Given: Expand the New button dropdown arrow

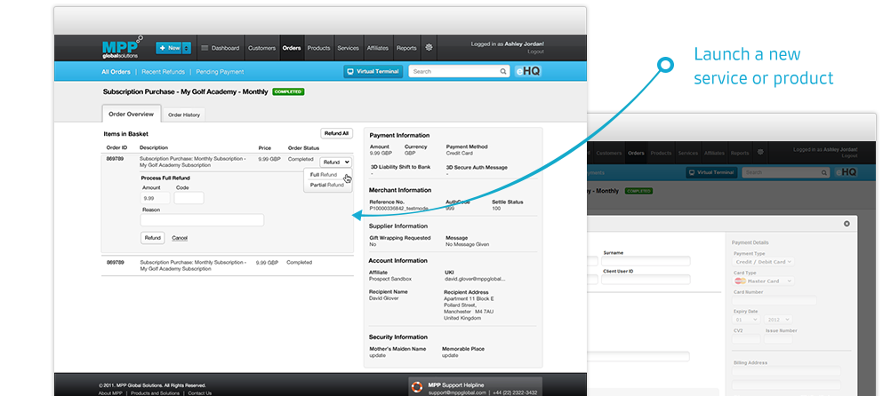Looking at the screenshot, I should (x=187, y=48).
